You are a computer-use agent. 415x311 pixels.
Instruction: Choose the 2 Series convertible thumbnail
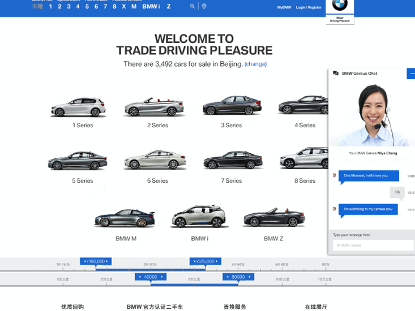pyautogui.click(x=154, y=107)
